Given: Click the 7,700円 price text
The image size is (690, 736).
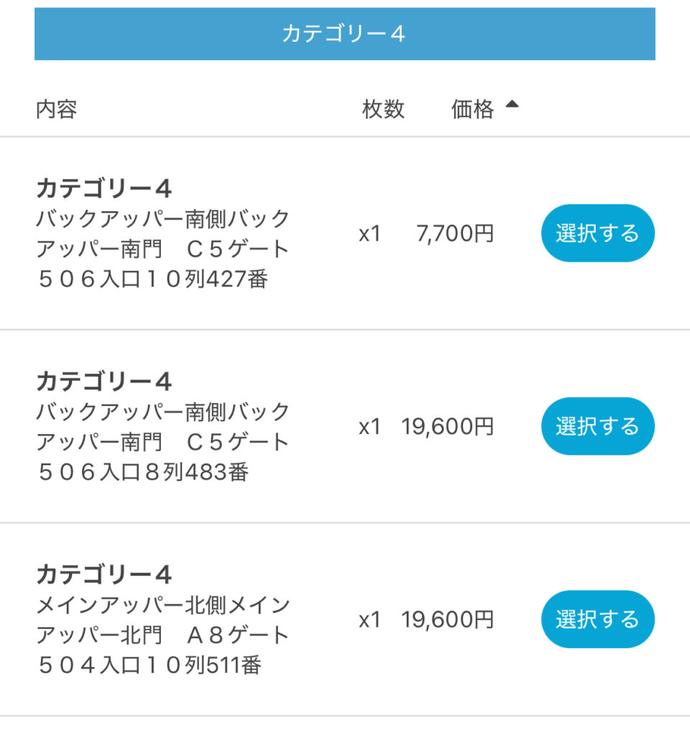Looking at the screenshot, I should click(455, 234).
